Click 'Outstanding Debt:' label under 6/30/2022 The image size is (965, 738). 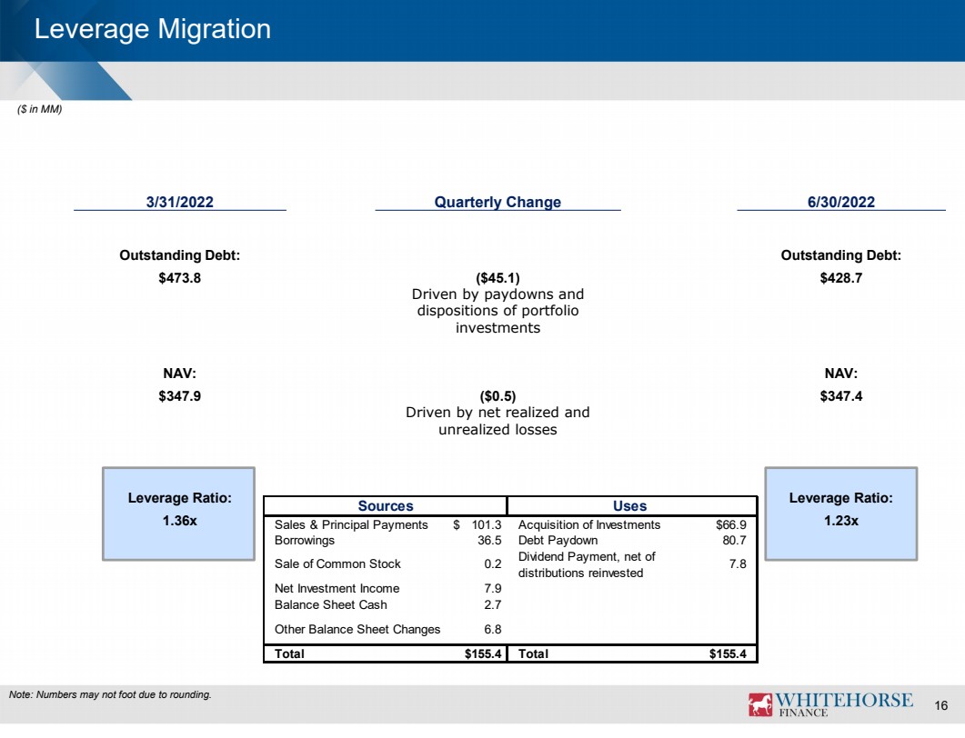coord(841,255)
